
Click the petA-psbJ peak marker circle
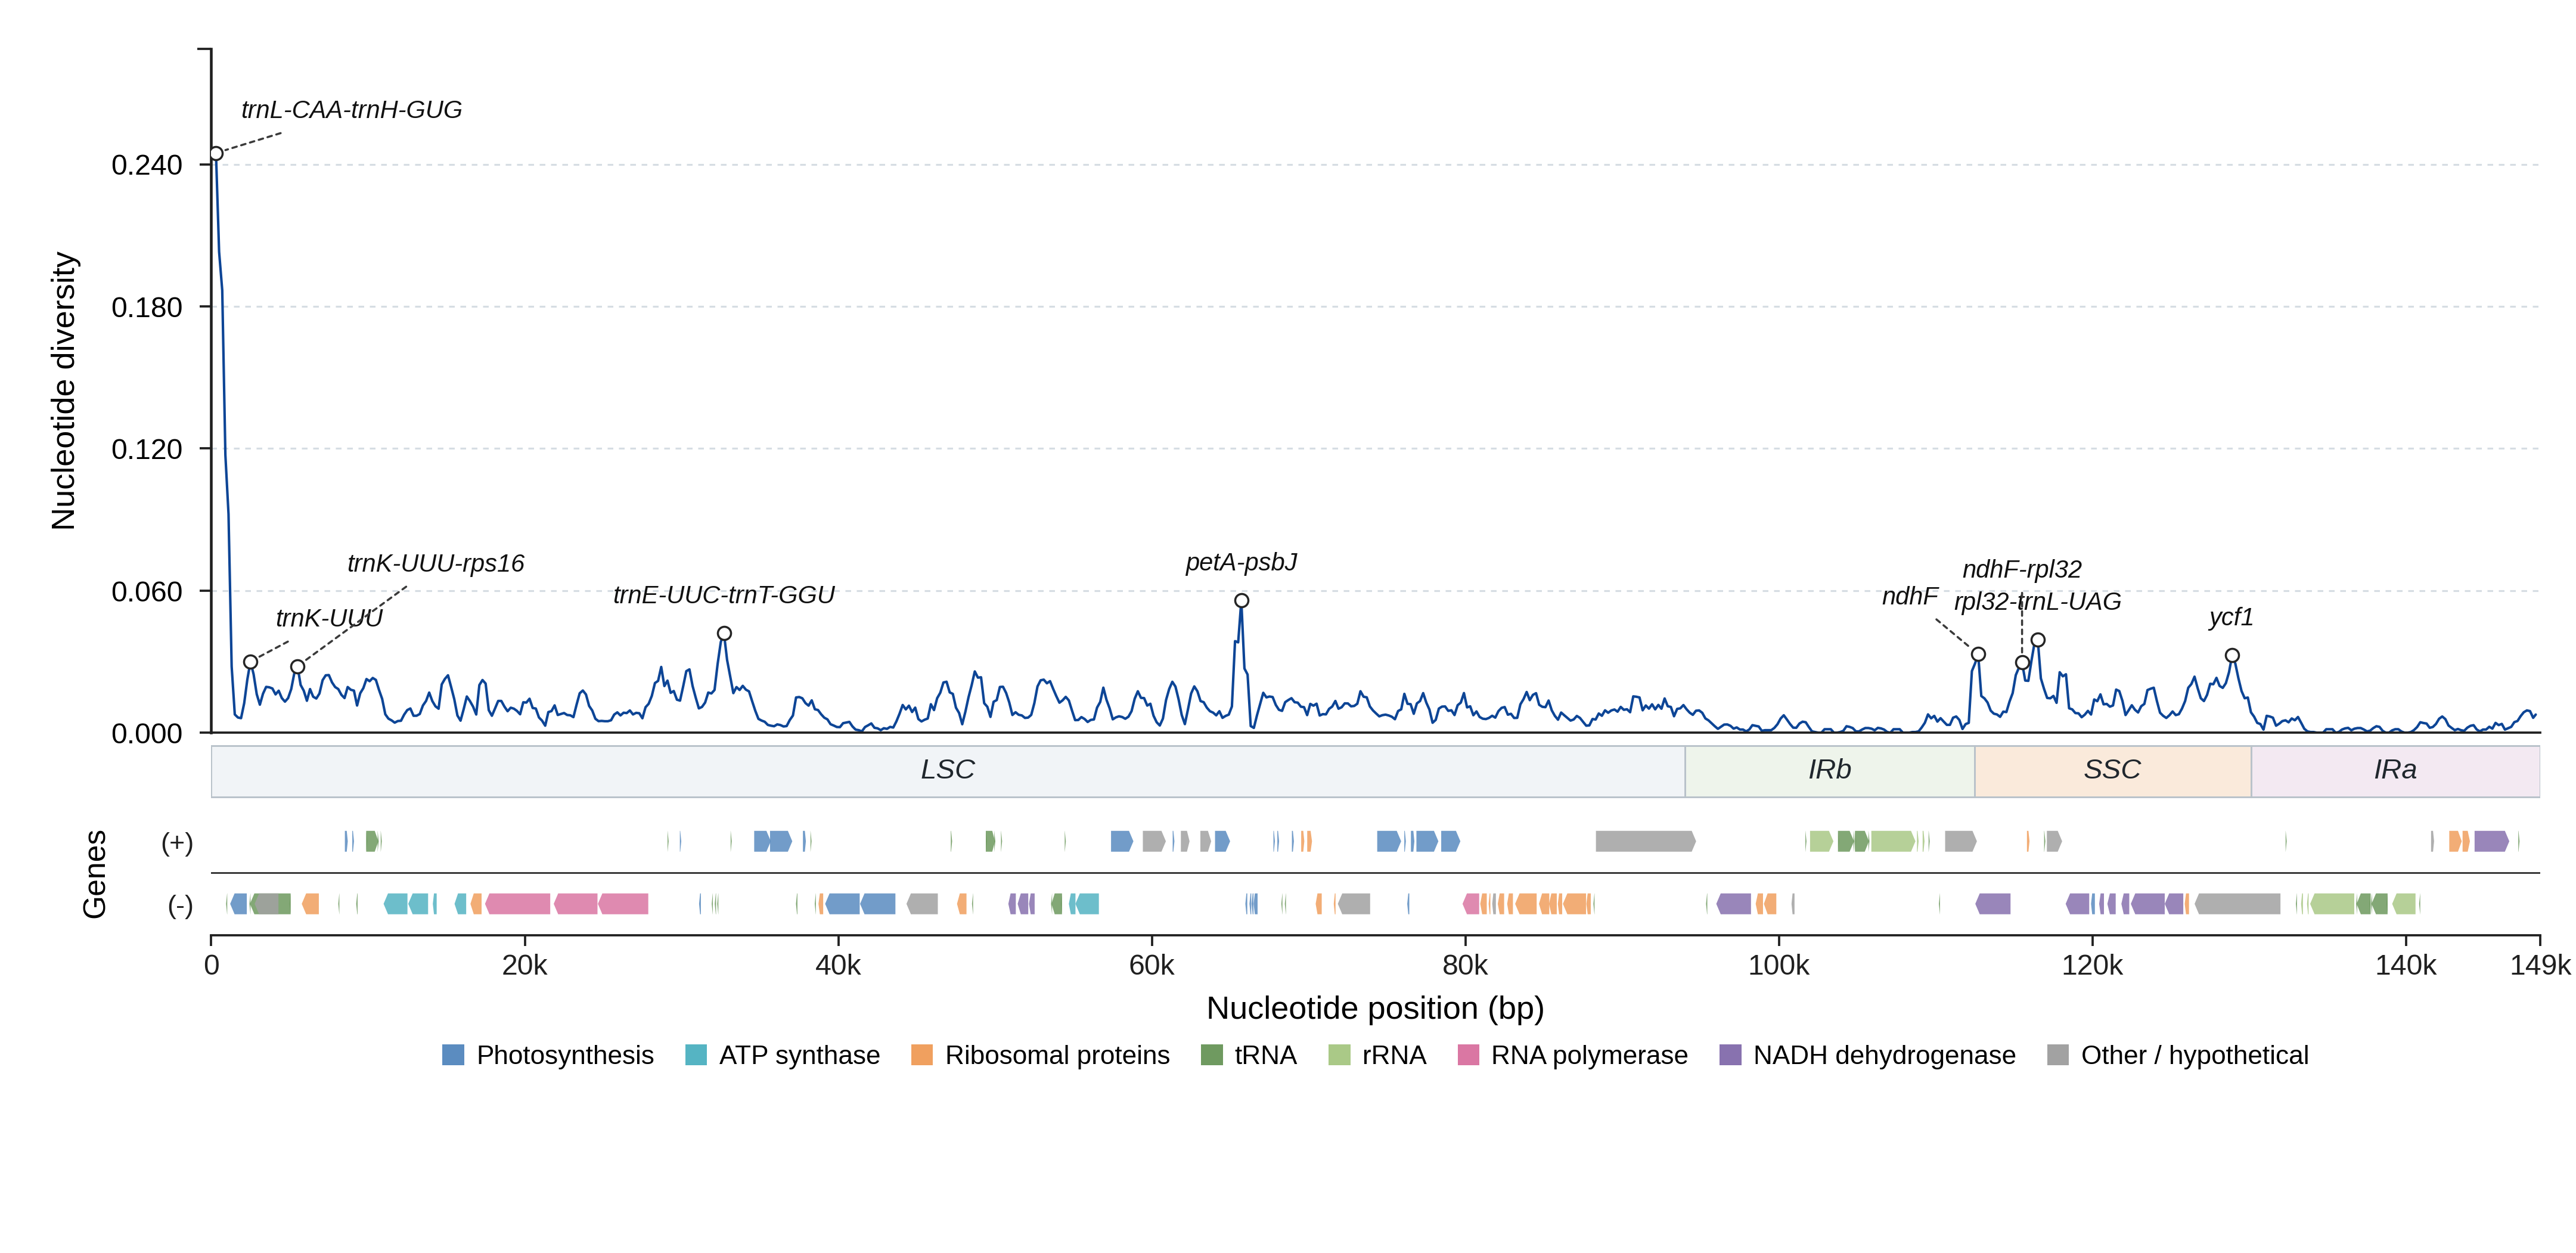point(1241,601)
